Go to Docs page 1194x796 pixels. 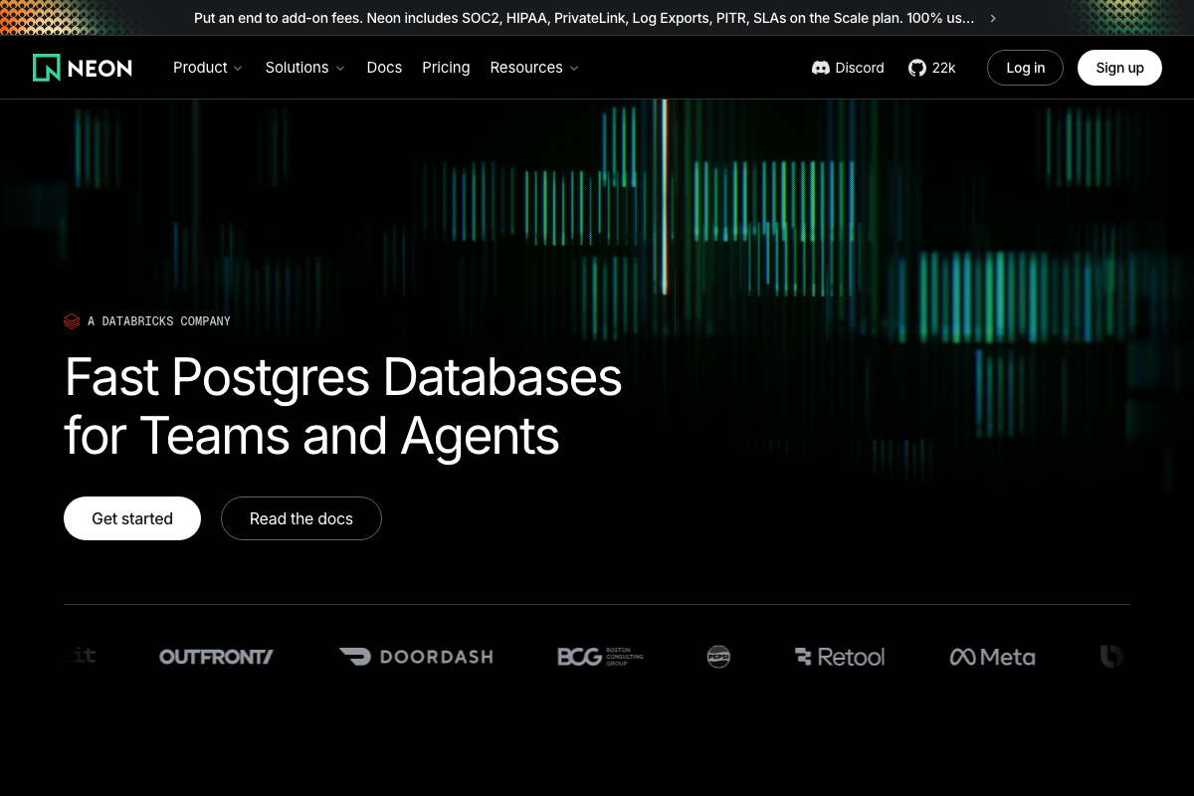pos(384,68)
